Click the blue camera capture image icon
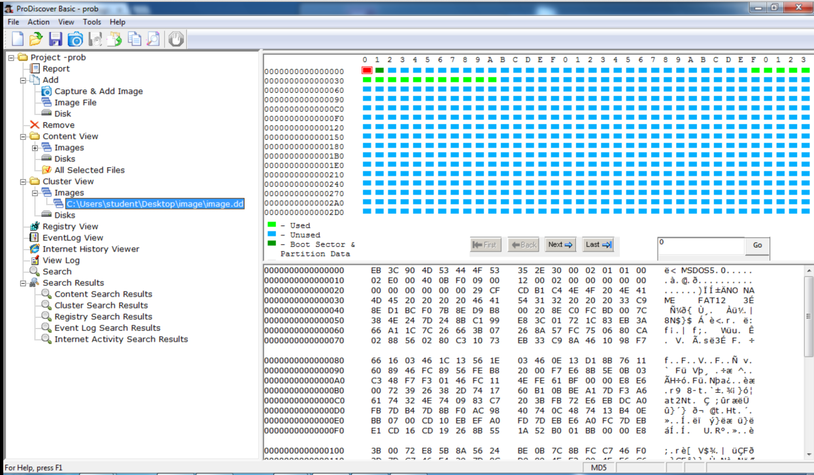The image size is (814, 475). [x=75, y=39]
